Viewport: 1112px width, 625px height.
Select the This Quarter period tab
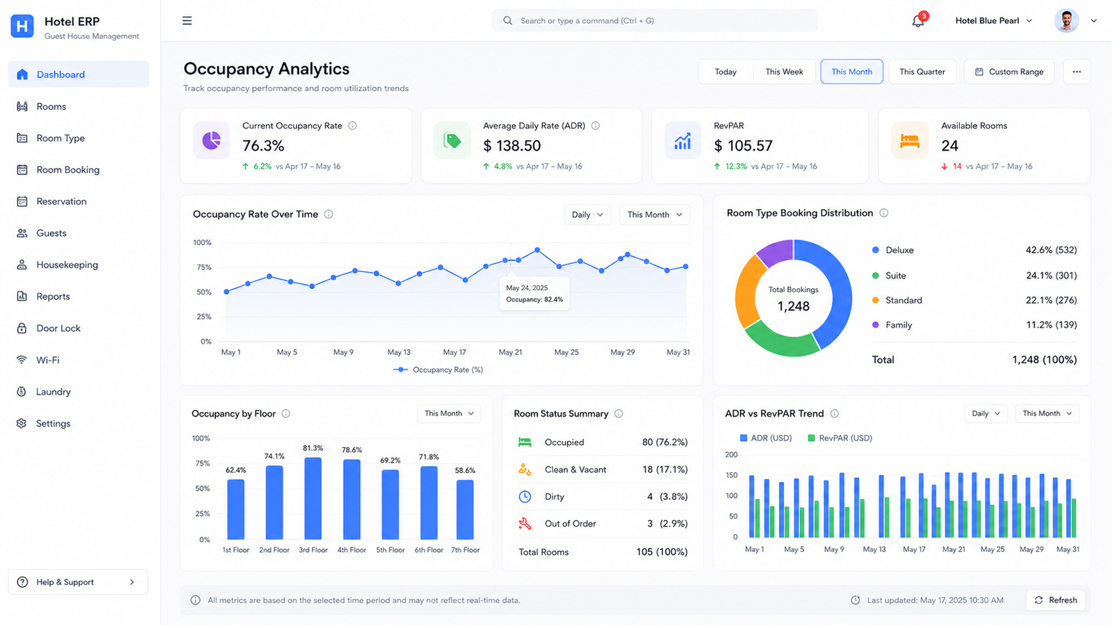pos(922,72)
